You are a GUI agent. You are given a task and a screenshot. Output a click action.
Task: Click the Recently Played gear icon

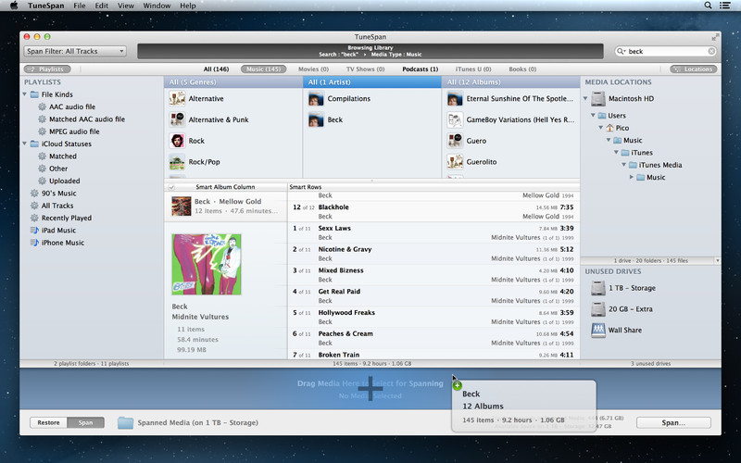(x=34, y=218)
